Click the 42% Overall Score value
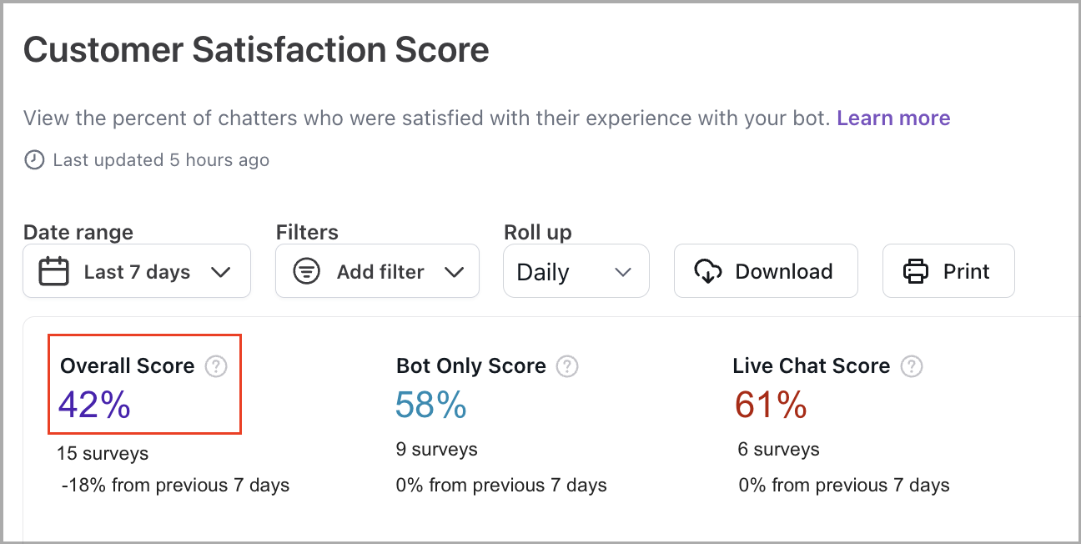This screenshot has height=544, width=1081. pos(94,405)
